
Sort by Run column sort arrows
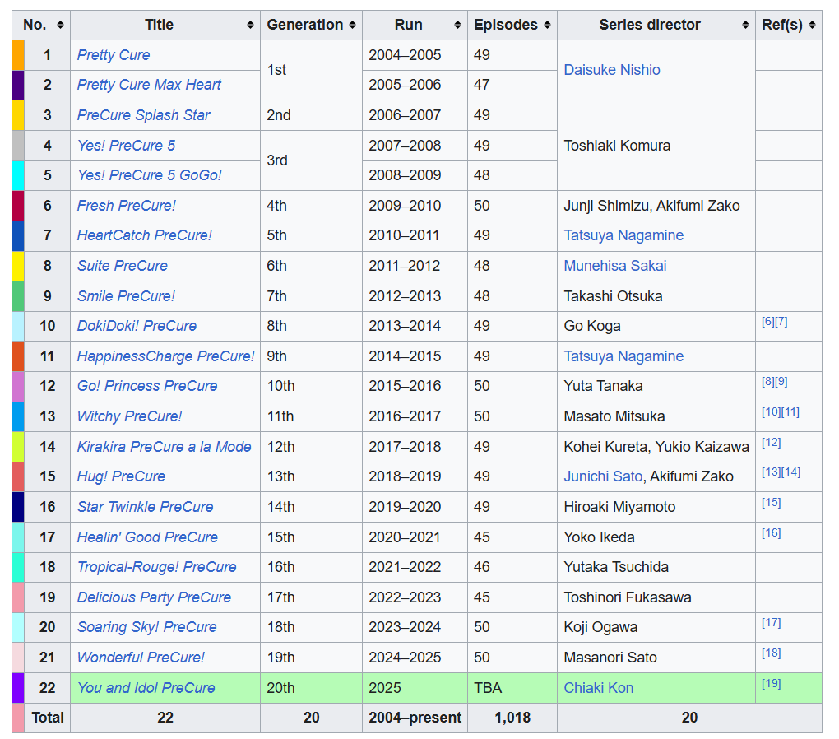tap(457, 26)
